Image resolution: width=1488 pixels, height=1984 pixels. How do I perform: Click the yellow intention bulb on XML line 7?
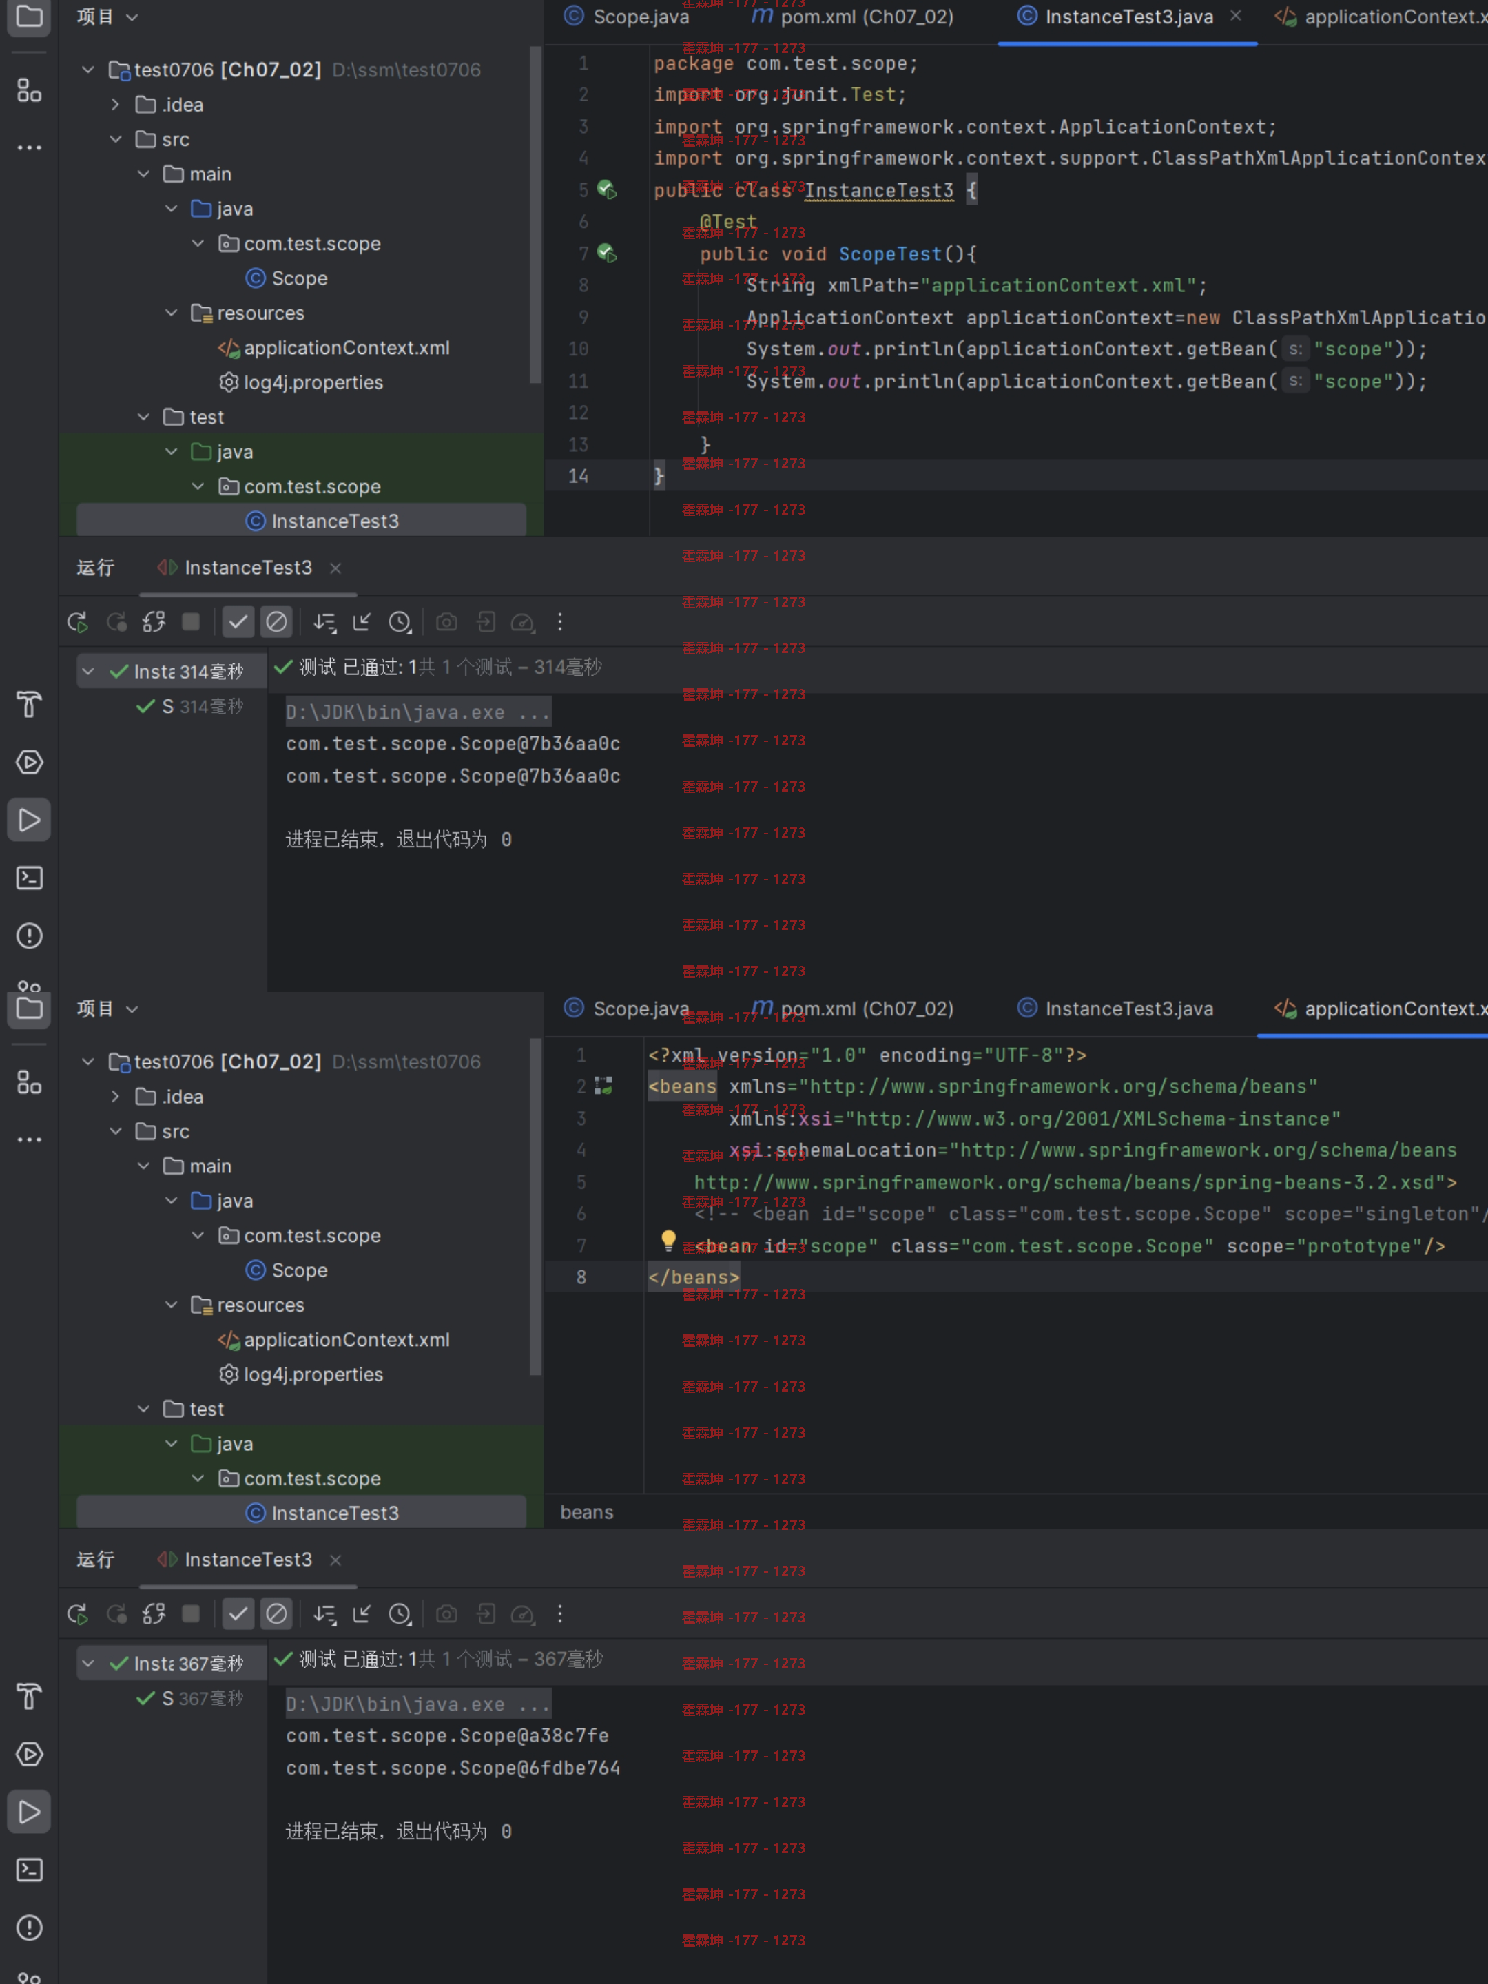(x=668, y=1241)
